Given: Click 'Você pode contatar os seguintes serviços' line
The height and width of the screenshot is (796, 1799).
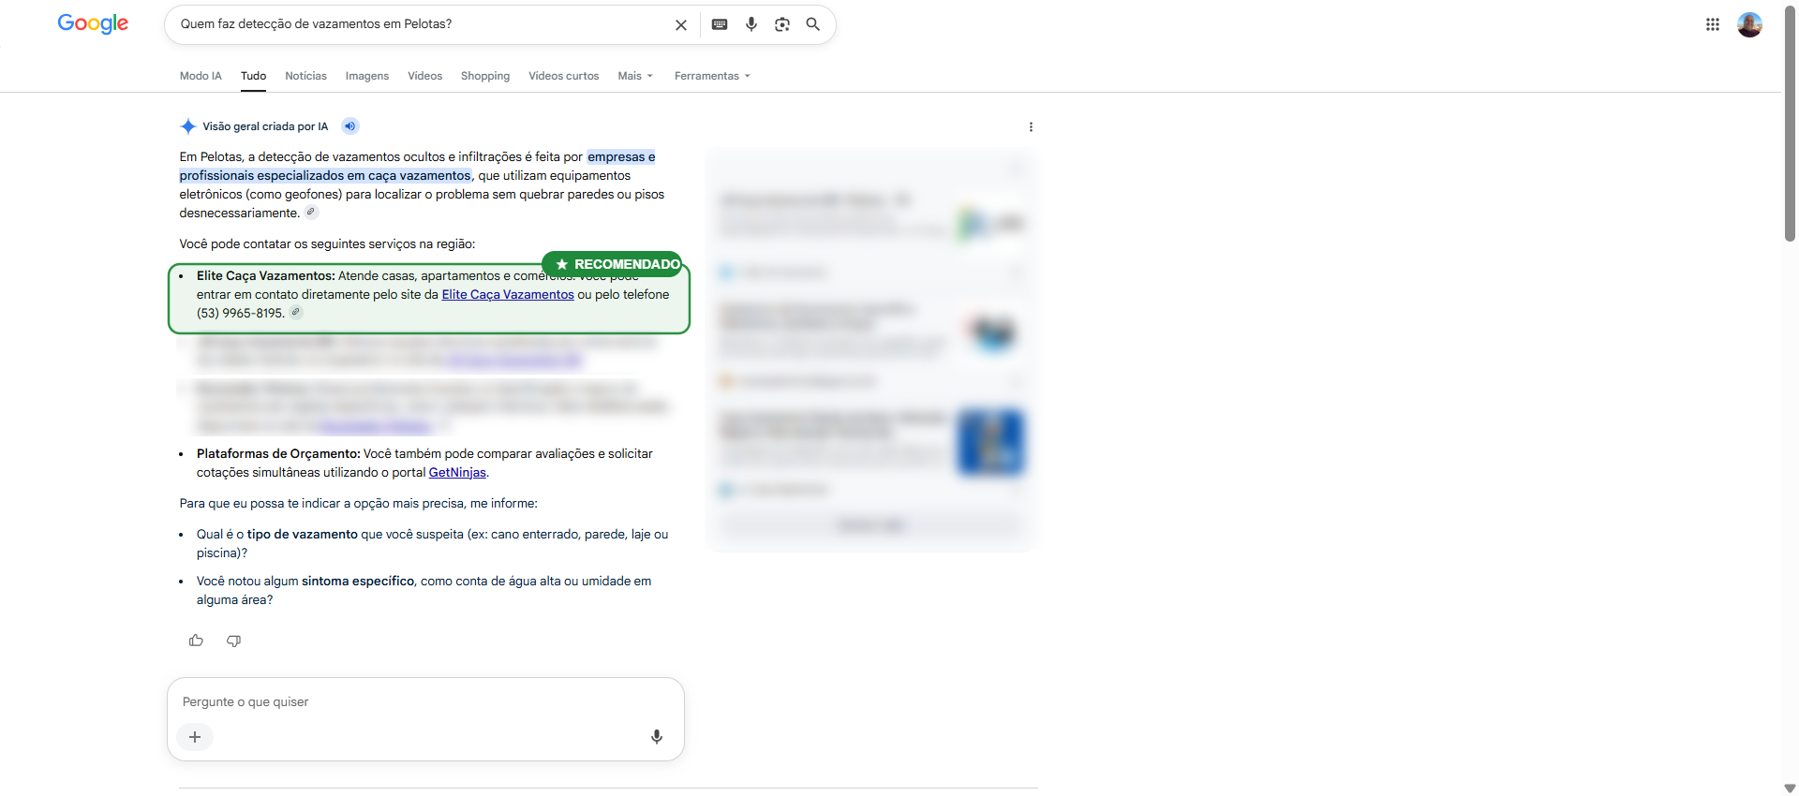Looking at the screenshot, I should [x=327, y=243].
